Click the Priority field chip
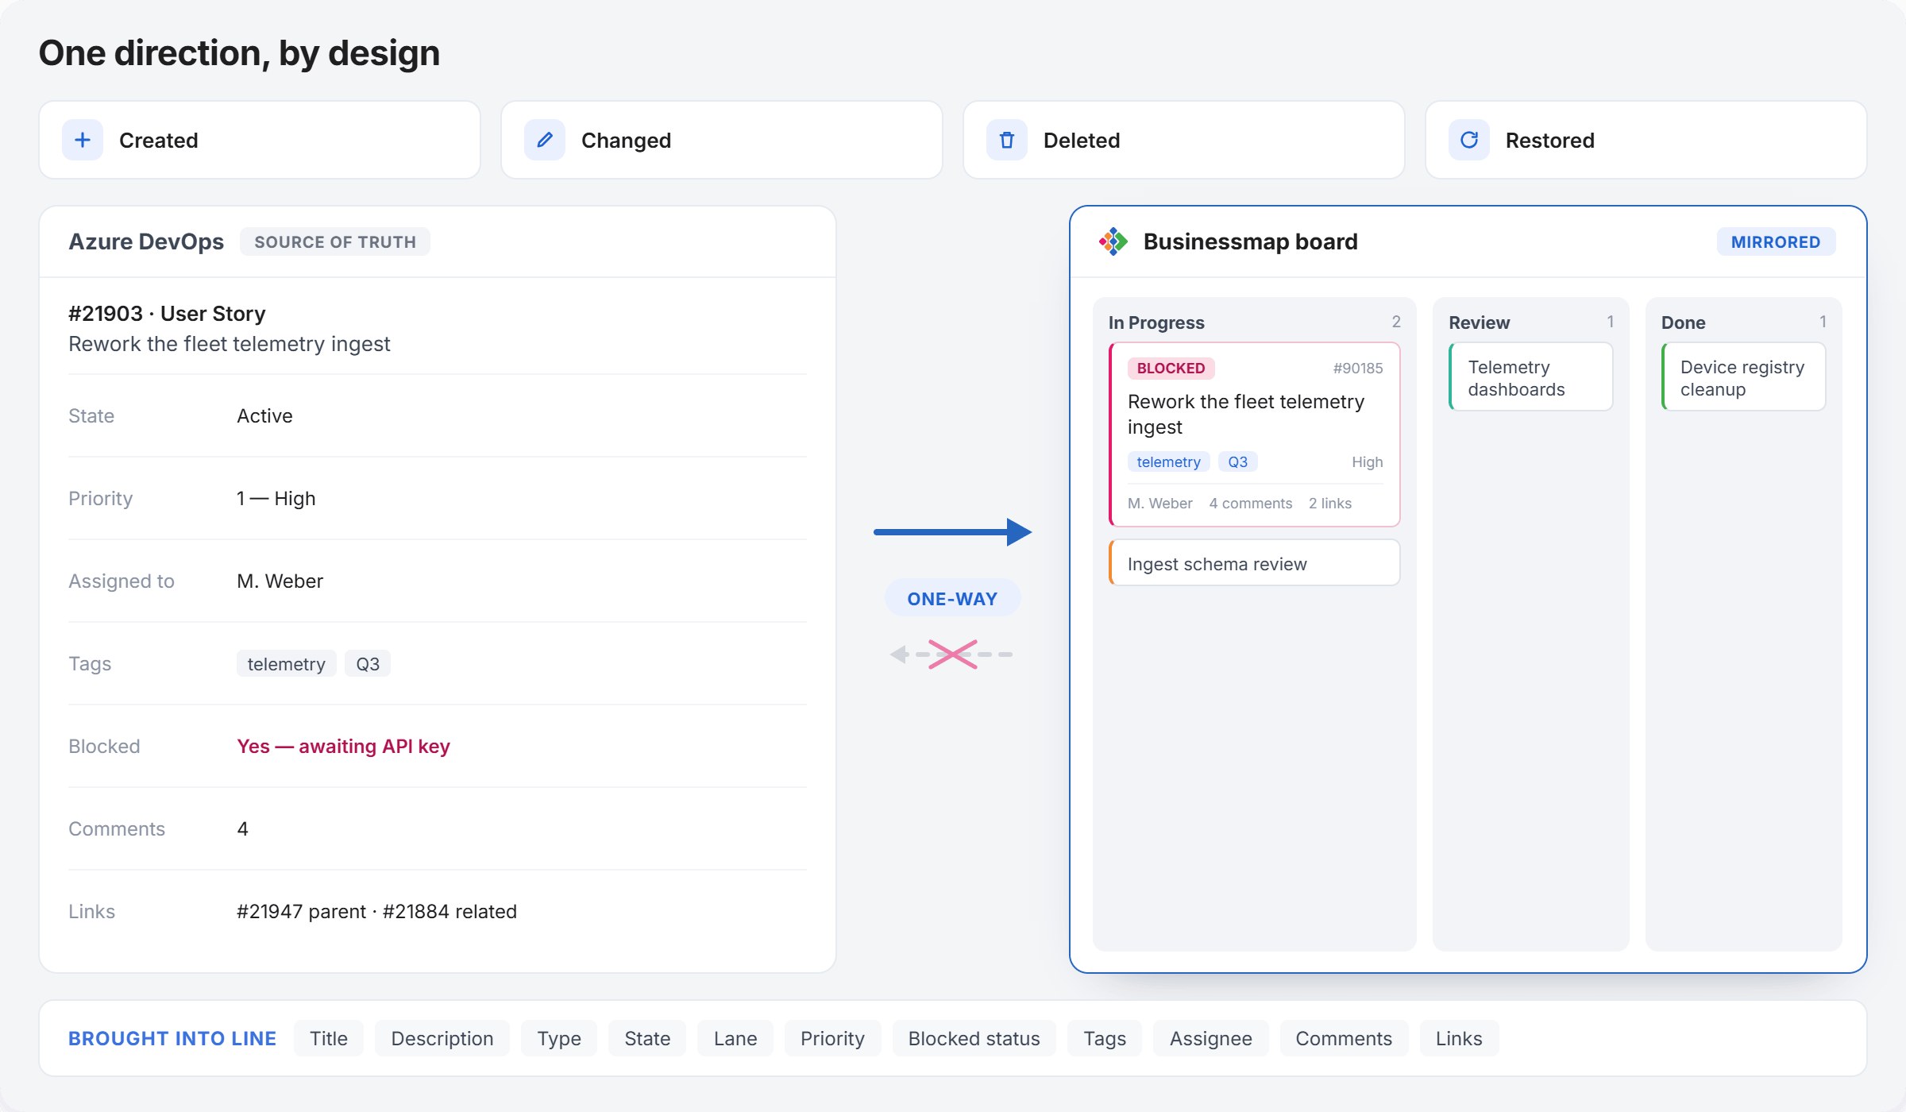 [833, 1039]
